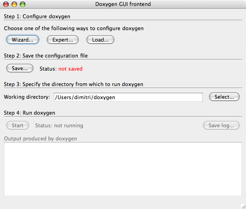This screenshot has width=246, height=209.
Task: Click the 'Step 4: Run doxygen' heading
Action: click(x=29, y=113)
